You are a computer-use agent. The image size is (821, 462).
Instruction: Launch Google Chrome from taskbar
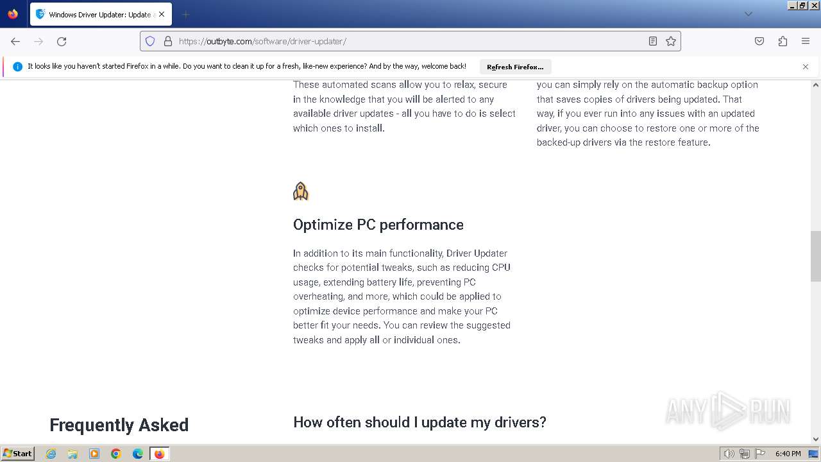tap(116, 454)
